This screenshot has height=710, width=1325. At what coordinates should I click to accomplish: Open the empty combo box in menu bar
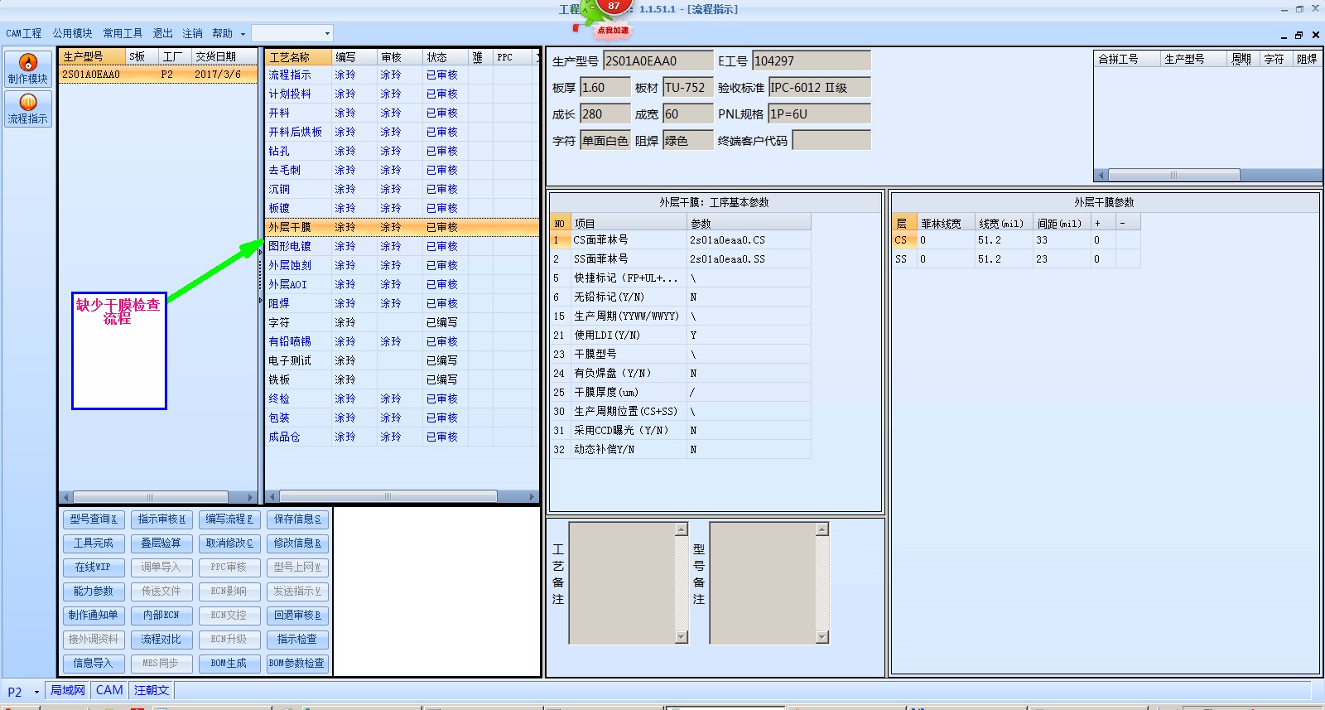tap(291, 33)
